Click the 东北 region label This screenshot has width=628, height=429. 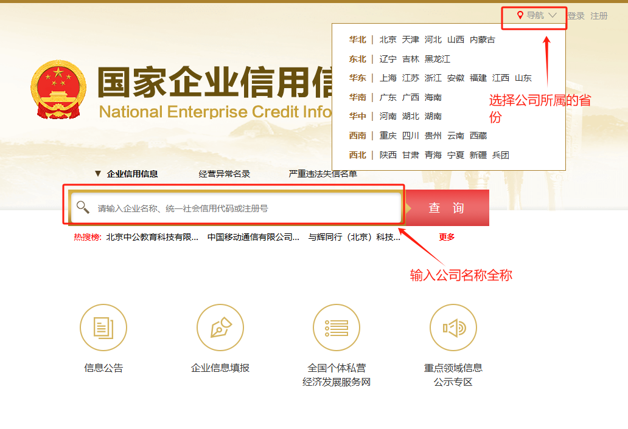358,59
